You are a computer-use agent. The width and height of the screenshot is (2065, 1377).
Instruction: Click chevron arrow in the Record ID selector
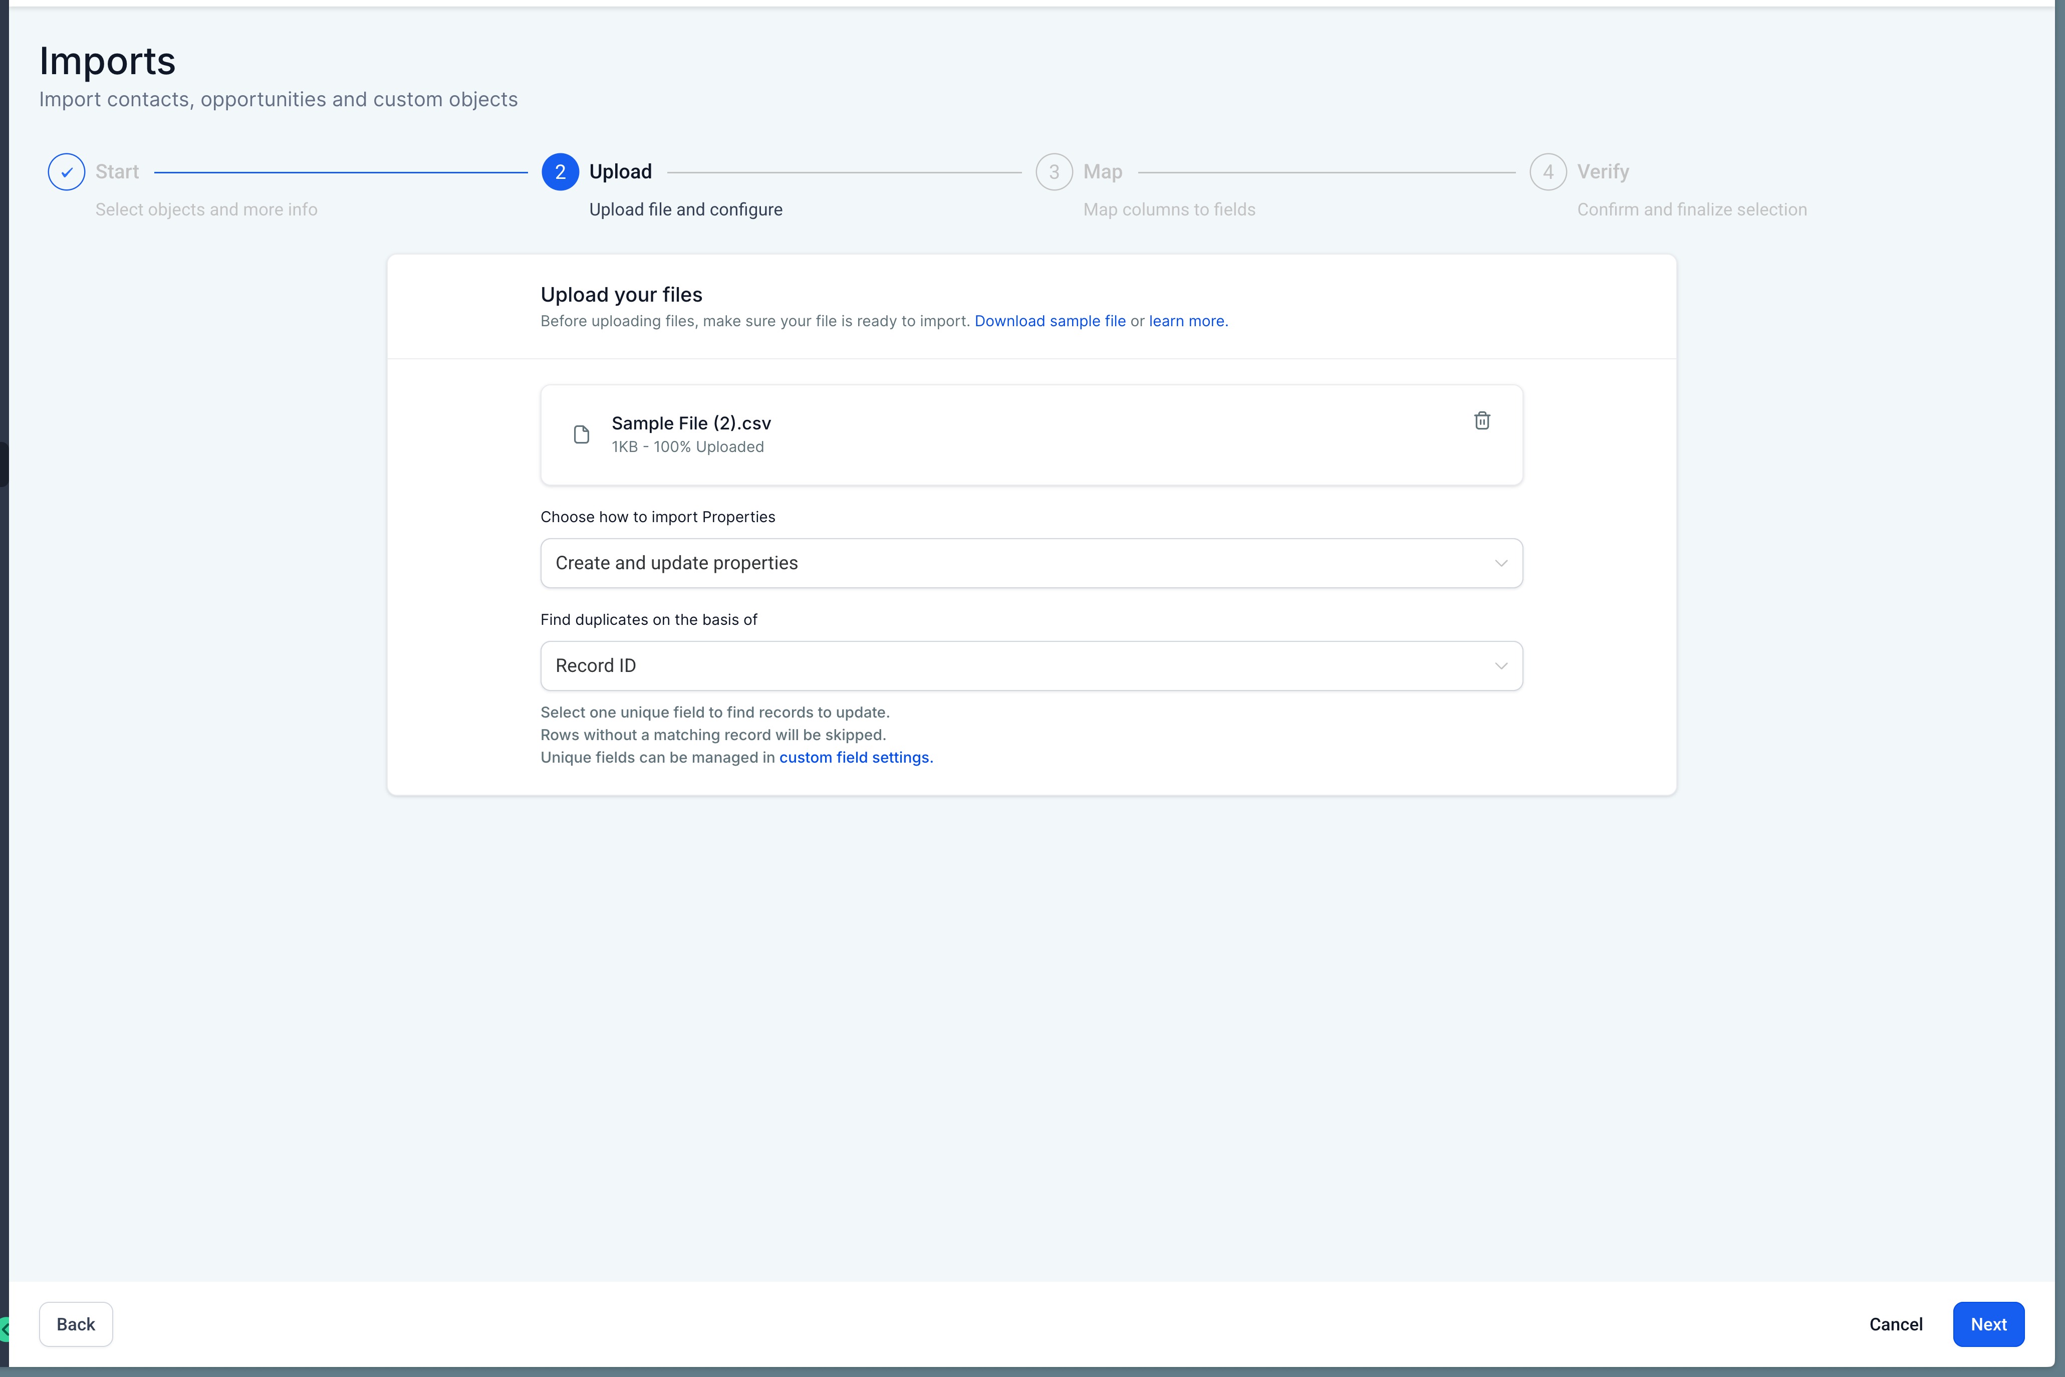coord(1501,665)
